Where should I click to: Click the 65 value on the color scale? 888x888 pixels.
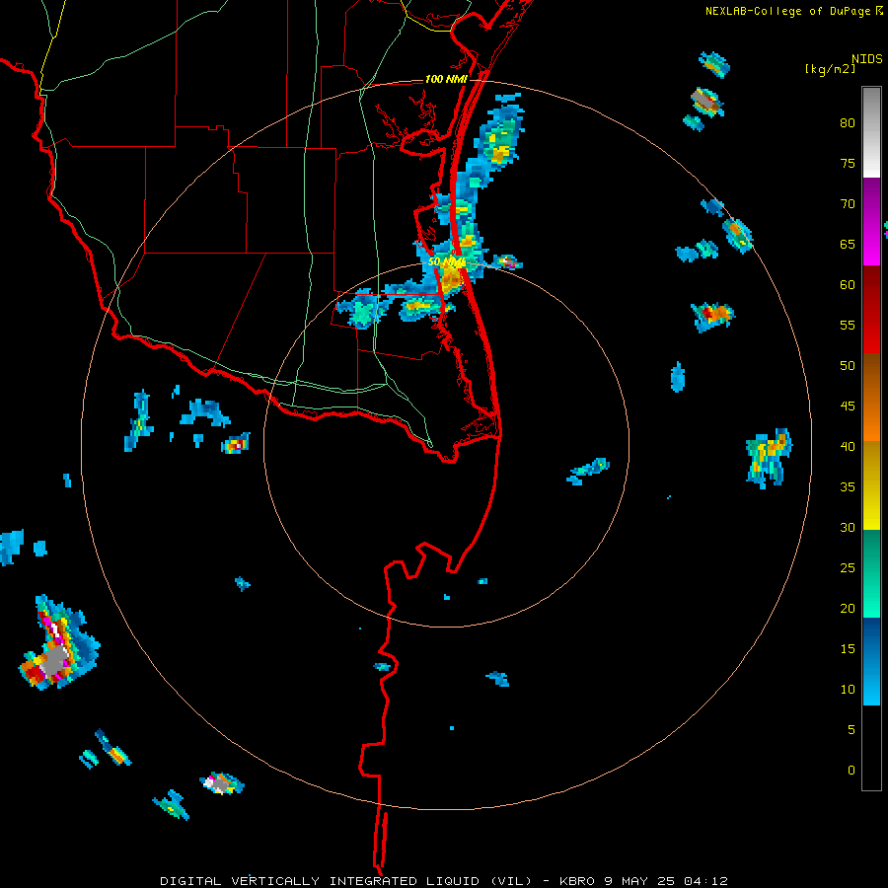coord(848,244)
